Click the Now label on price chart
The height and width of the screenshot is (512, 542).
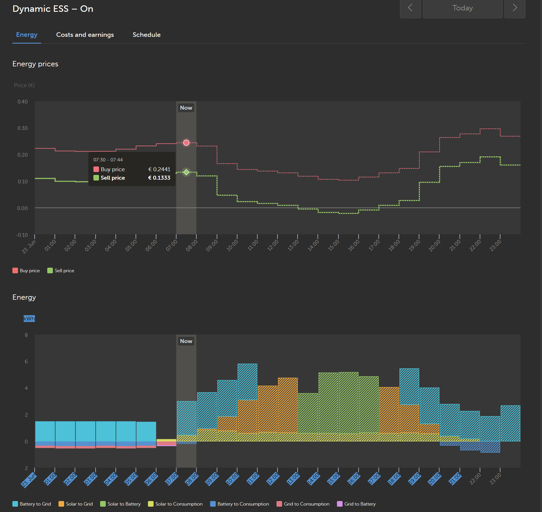(186, 108)
